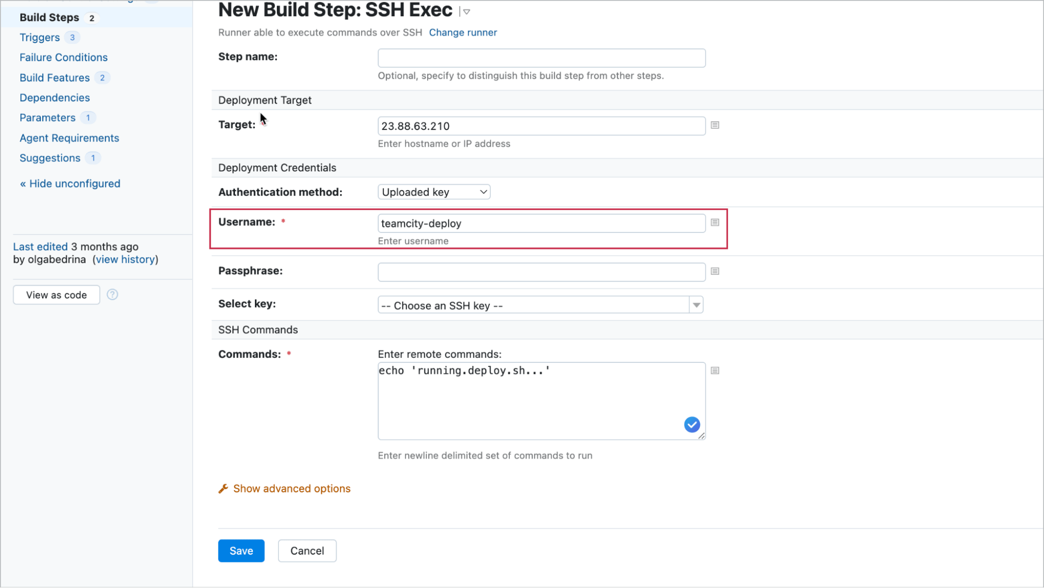Open Failure Conditions in sidebar
The height and width of the screenshot is (588, 1044).
coord(64,57)
